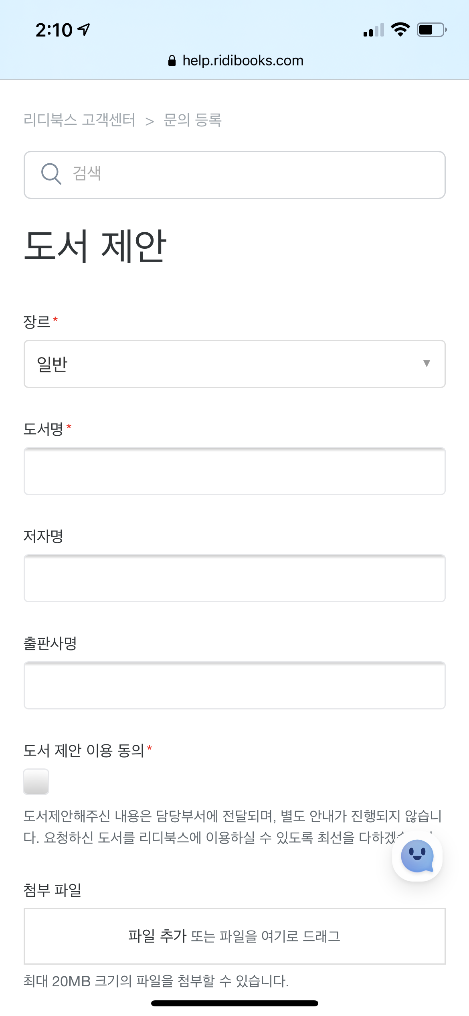Go to 리디북스 고객센터 breadcrumb

(79, 120)
